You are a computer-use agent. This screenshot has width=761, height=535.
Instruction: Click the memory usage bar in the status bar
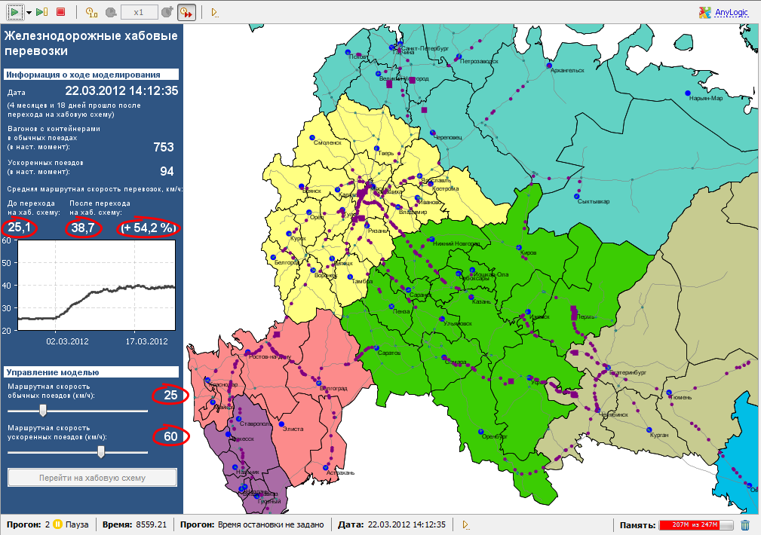click(696, 524)
